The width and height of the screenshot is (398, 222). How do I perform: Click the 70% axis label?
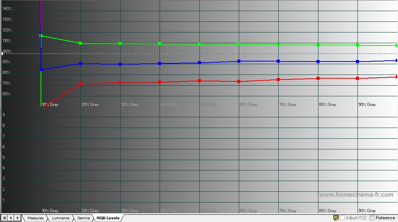(x=7, y=83)
